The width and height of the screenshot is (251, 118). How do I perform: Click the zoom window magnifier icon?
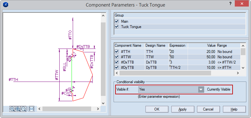pyautogui.click(x=18, y=109)
